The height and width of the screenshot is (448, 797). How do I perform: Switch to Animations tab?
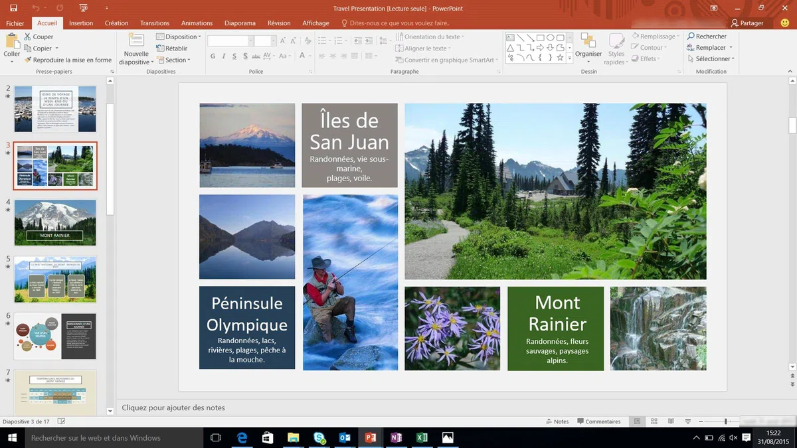coord(197,23)
